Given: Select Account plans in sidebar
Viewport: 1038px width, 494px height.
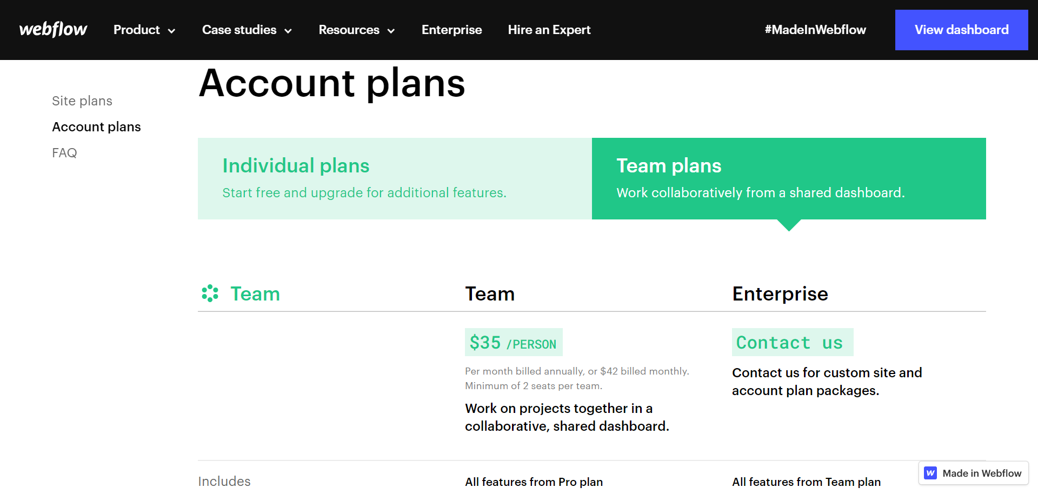Looking at the screenshot, I should 96,127.
